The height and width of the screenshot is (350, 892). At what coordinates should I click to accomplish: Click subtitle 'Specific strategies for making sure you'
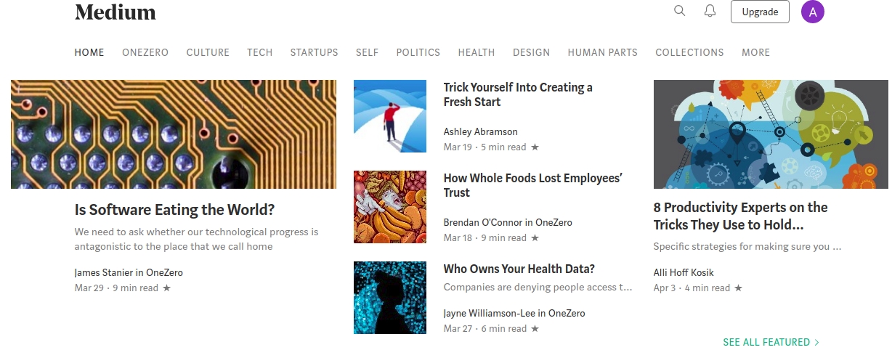point(747,246)
